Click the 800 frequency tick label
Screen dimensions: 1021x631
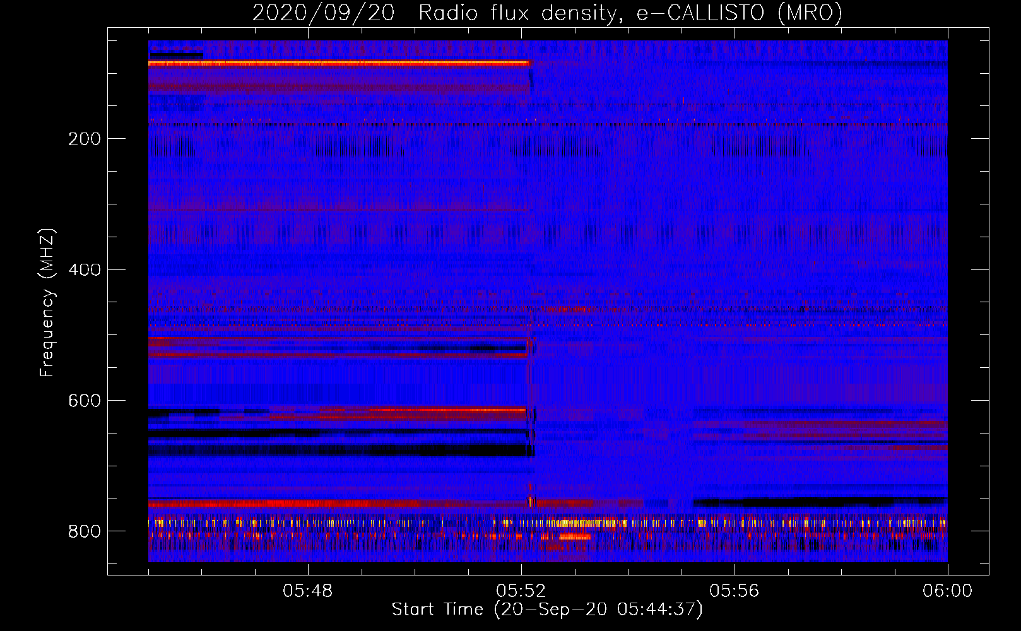click(x=85, y=531)
